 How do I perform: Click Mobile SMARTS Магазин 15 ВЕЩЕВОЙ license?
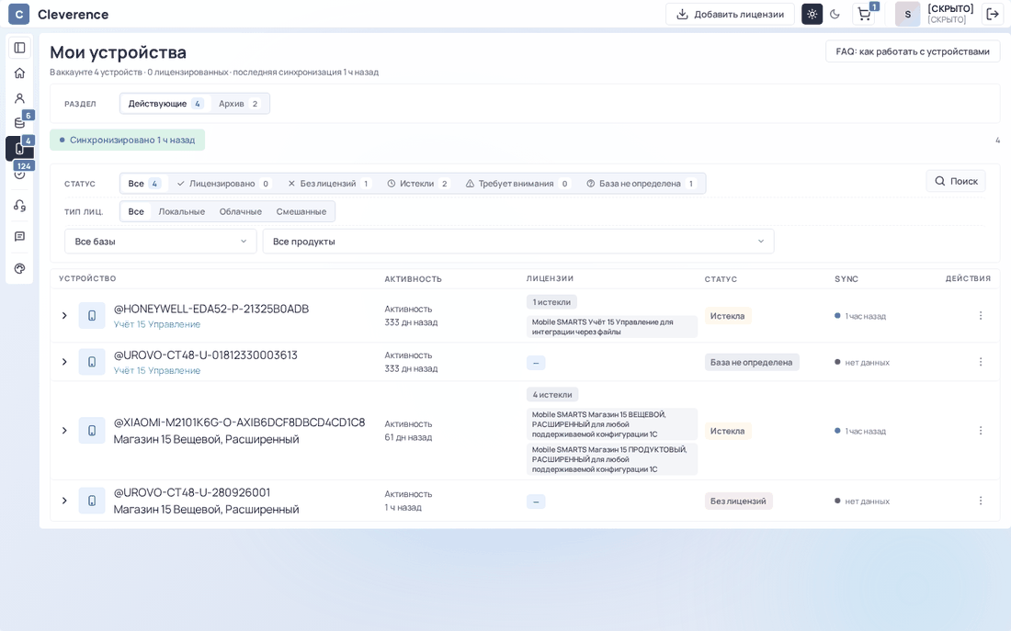point(612,424)
